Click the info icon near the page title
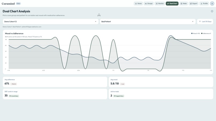The width and height of the screenshot is (216, 121). click(212, 11)
